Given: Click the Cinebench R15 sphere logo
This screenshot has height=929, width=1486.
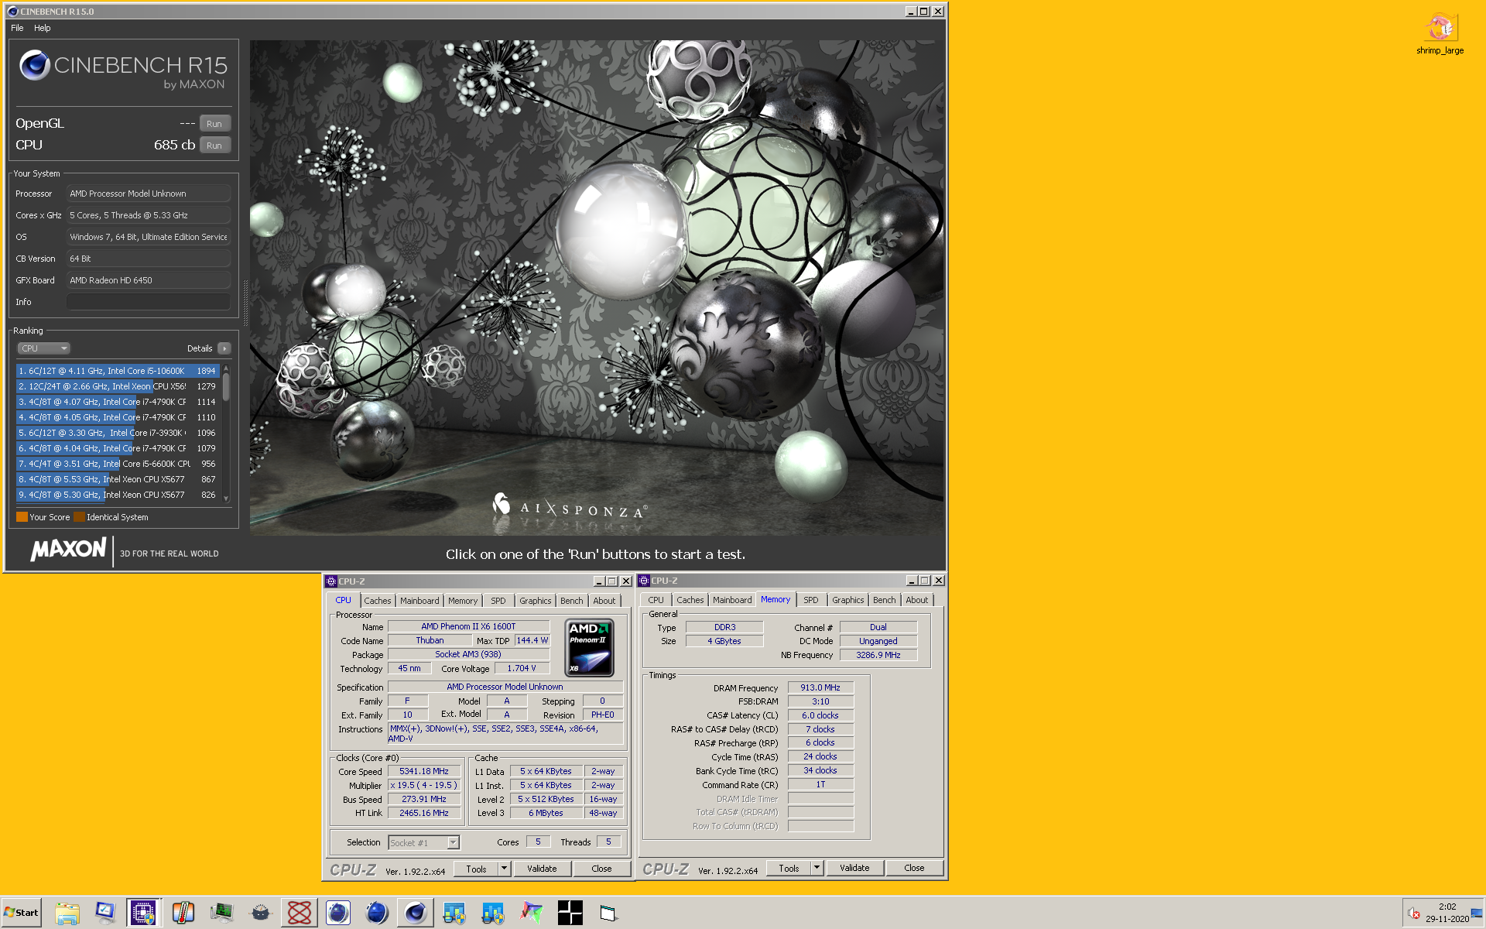Looking at the screenshot, I should point(35,65).
